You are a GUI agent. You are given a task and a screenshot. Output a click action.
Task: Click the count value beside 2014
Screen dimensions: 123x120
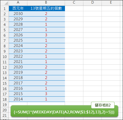(x=46, y=99)
